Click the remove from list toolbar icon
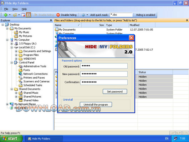The height and width of the screenshot is (142, 189). click(23, 15)
